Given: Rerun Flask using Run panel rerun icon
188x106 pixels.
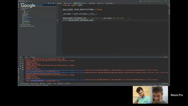Looking at the screenshot, I should click(20, 59).
